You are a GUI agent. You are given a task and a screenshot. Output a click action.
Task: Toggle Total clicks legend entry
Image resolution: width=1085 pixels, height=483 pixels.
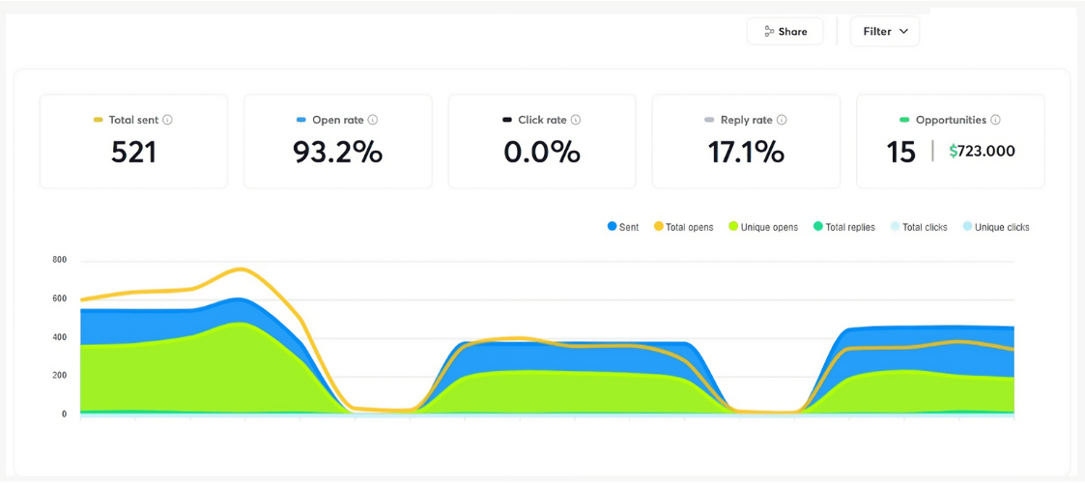click(x=919, y=227)
